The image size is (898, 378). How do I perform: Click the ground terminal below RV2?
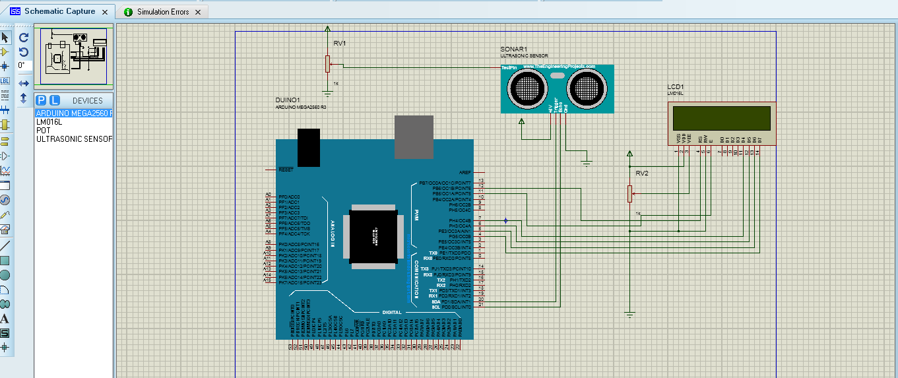coord(630,314)
